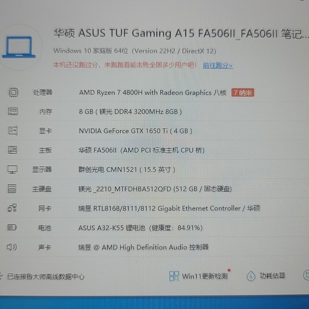Screen dimensions: 309x309
Task: Click the motherboard icon
Action: point(13,150)
